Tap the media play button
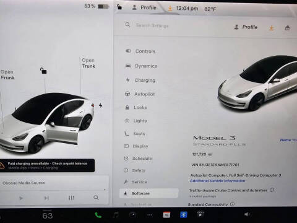The image size is (297, 223). point(21,198)
